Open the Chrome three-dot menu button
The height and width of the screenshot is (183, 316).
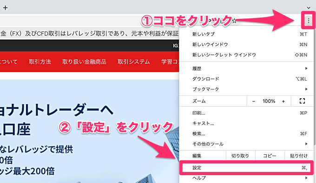pyautogui.click(x=309, y=20)
